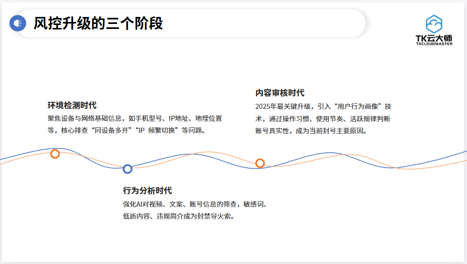Click the TKCLOUDMASTER caption under the logo
The height and width of the screenshot is (264, 467).
pos(433,44)
